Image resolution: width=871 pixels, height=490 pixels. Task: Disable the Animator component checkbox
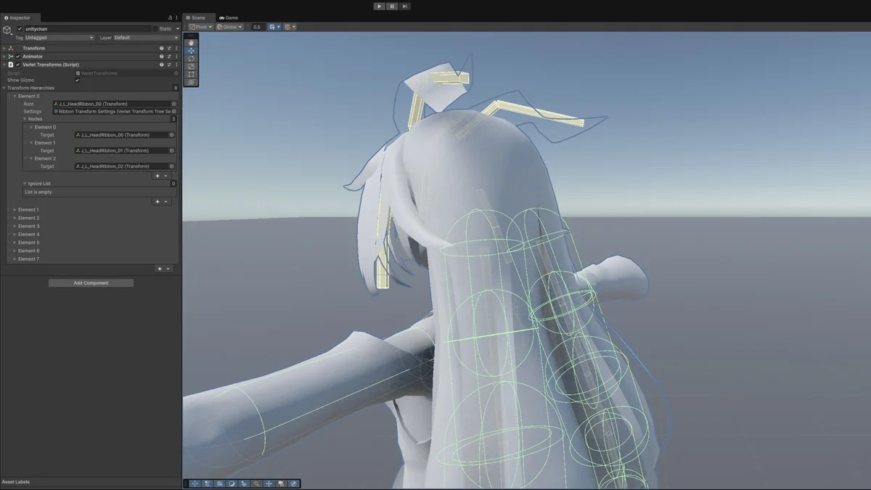(x=18, y=57)
